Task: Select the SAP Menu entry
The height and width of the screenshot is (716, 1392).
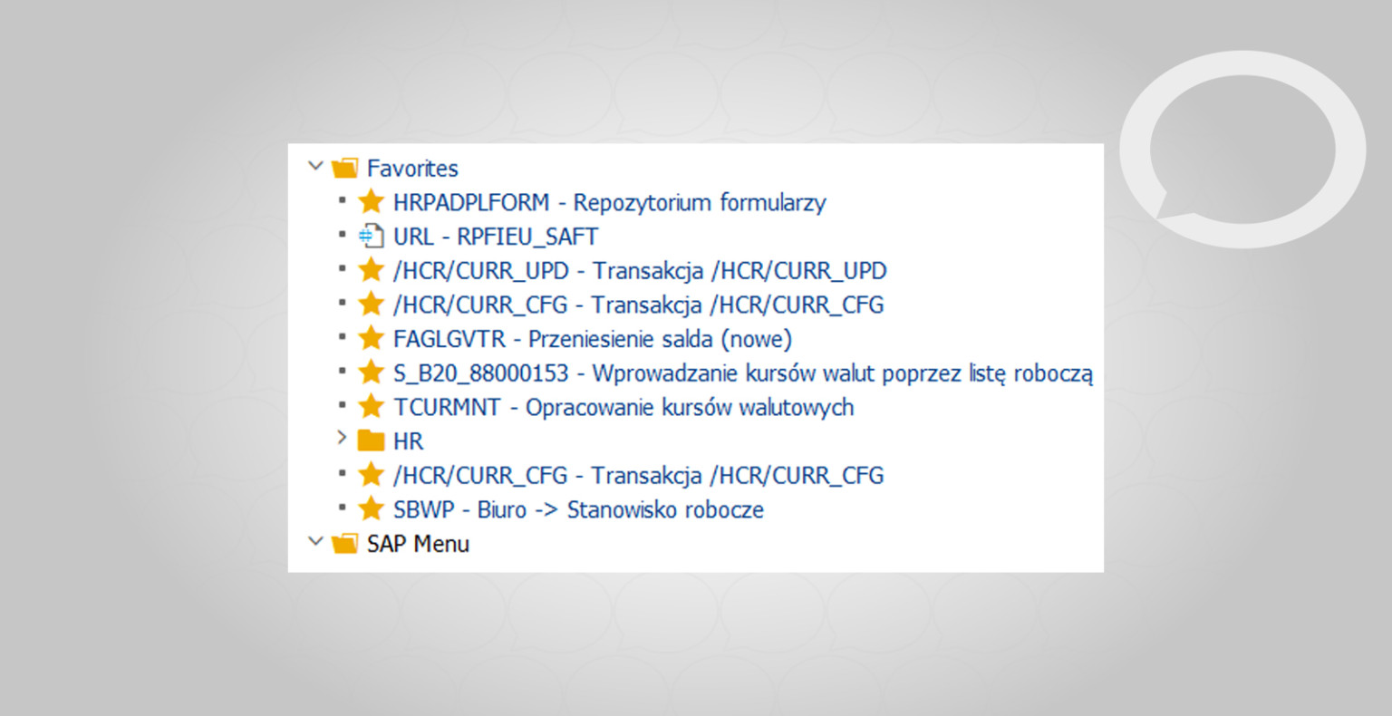Action: click(417, 543)
